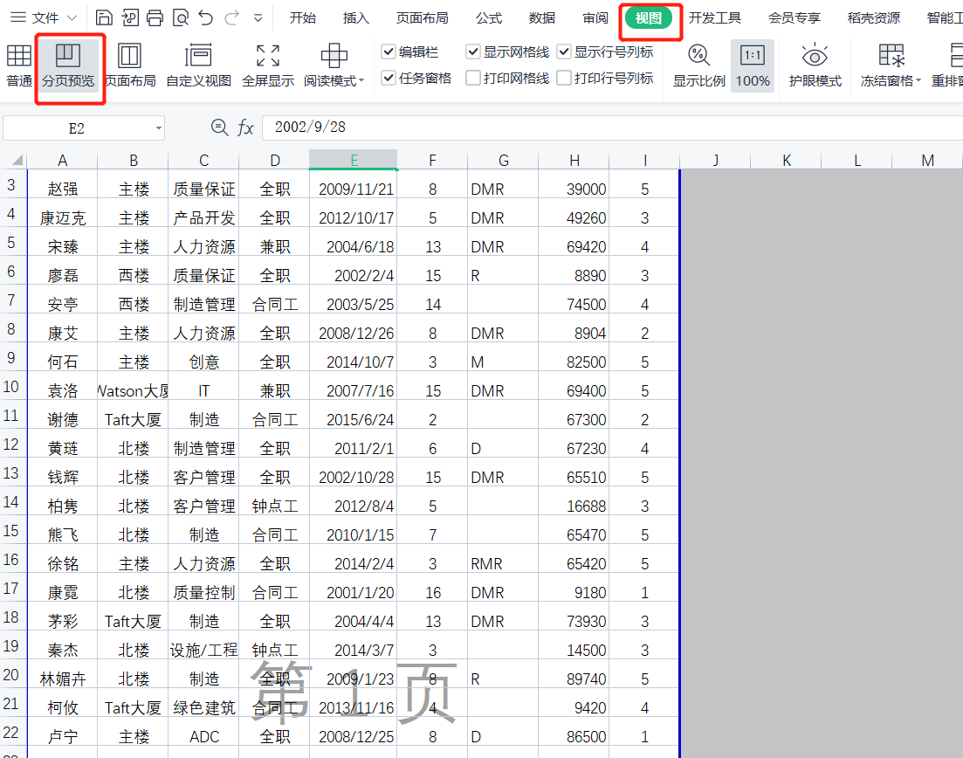Select column A header
Screen dimensions: 963x758
[x=63, y=161]
